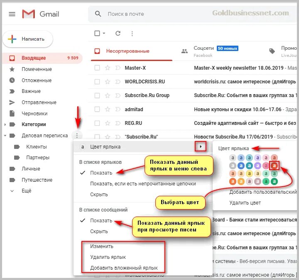Viewport: 299px width, 280px height.
Task: Mark WORLDCRISIS.RU email as important
Action: pyautogui.click(x=118, y=82)
